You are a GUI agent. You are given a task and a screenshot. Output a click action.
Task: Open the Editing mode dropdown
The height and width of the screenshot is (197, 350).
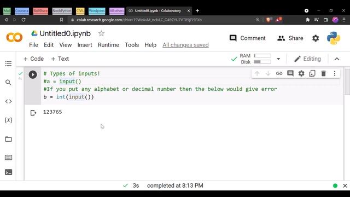[x=307, y=59]
